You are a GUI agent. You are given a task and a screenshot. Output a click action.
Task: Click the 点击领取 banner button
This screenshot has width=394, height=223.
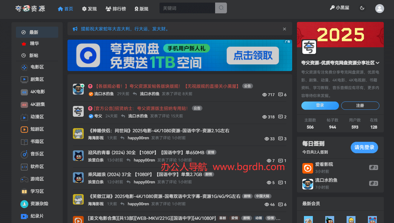pos(252,55)
